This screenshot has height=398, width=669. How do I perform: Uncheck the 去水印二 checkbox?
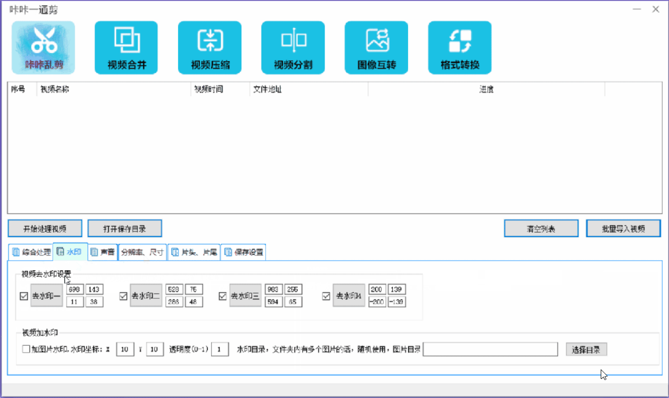[x=124, y=297]
